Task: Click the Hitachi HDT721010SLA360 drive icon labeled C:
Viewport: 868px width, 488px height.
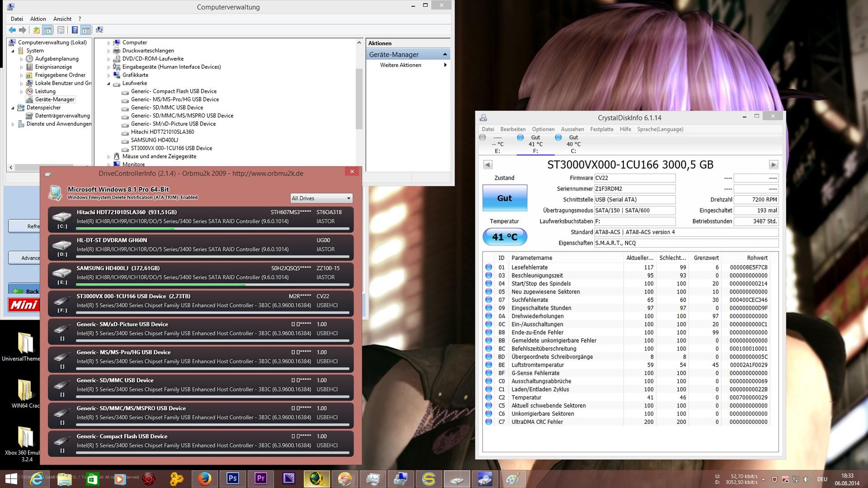Action: pos(62,218)
